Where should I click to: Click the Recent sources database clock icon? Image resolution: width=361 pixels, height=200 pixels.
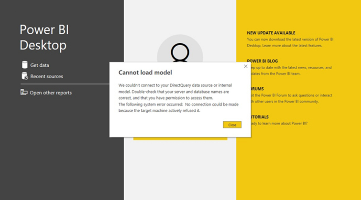pos(25,76)
